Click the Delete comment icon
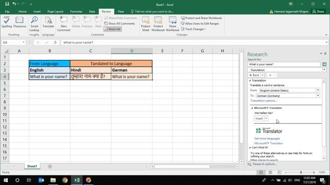Image resolution: width=330 pixels, height=185 pixels. tap(76, 22)
